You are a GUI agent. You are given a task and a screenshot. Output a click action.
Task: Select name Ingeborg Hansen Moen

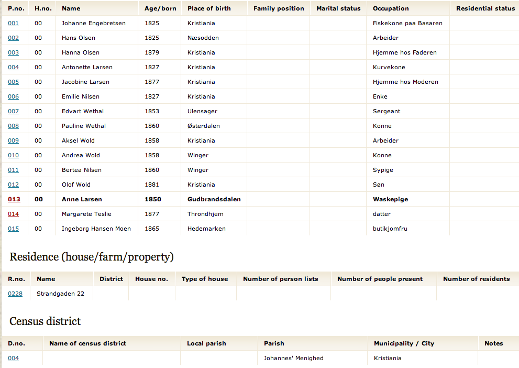pos(96,229)
